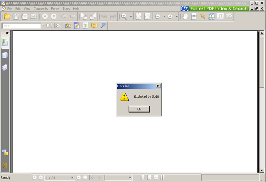Image resolution: width=266 pixels, height=182 pixels.
Task: Open the Bookmarks panel in sidebar
Action: click(5, 42)
